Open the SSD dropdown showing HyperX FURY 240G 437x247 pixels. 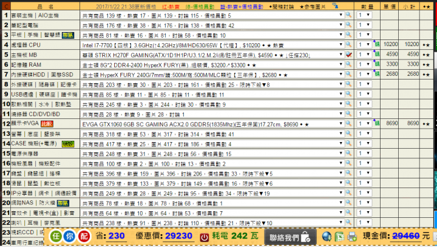click(212, 75)
